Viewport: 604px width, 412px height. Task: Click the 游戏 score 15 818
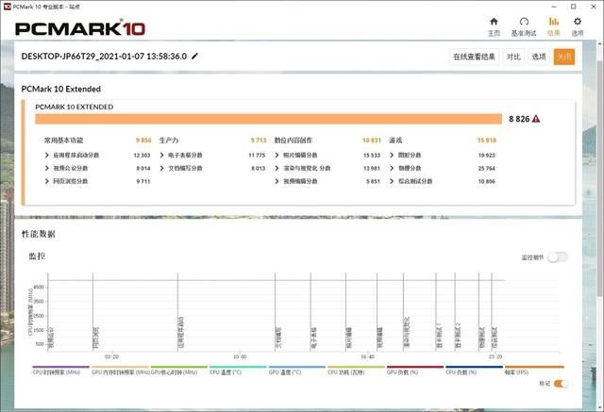tap(487, 140)
